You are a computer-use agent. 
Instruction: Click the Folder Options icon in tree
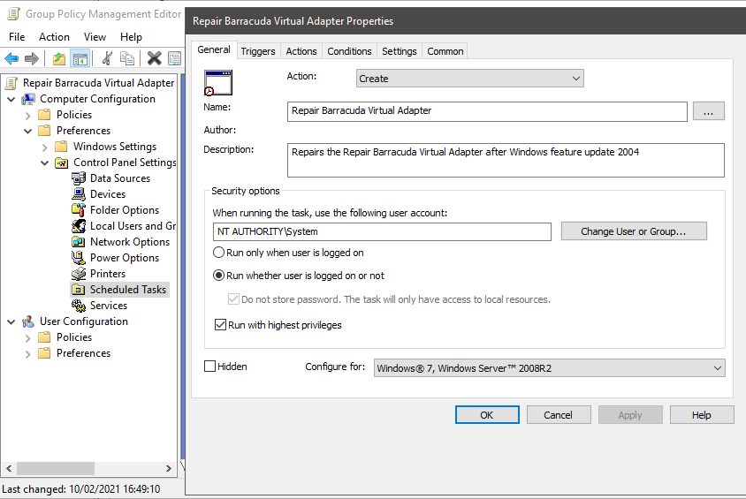click(x=79, y=209)
